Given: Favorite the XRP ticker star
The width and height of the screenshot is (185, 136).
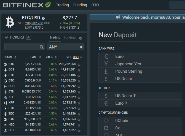Looking at the screenshot, I should 79,103.
